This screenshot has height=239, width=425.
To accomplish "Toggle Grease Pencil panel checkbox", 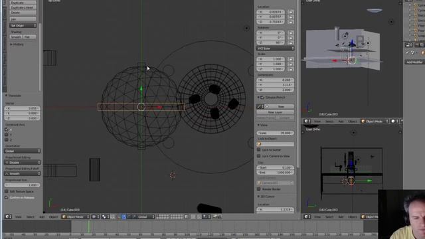I will 262,98.
